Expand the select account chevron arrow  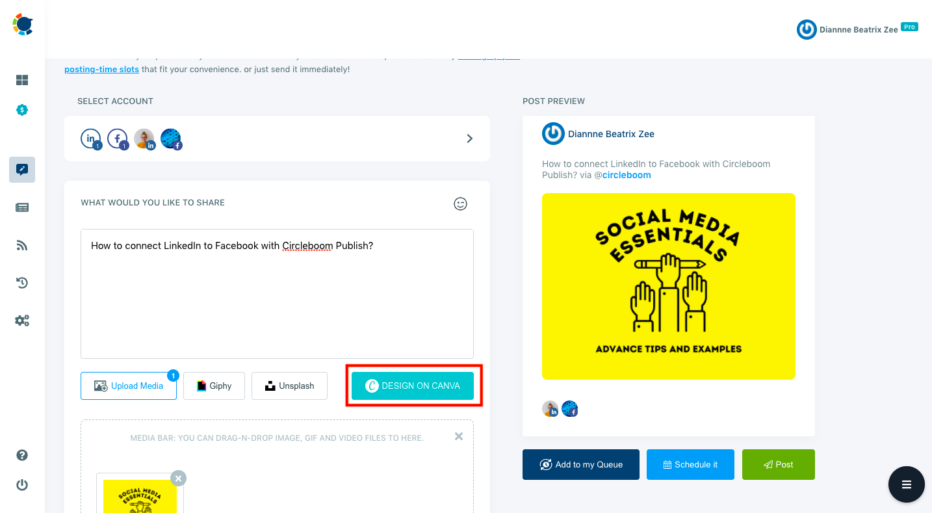(470, 138)
